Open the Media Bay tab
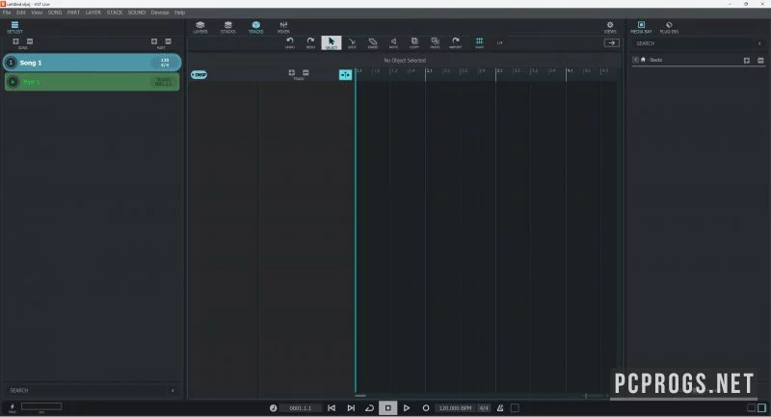The width and height of the screenshot is (771, 417). coord(641,27)
